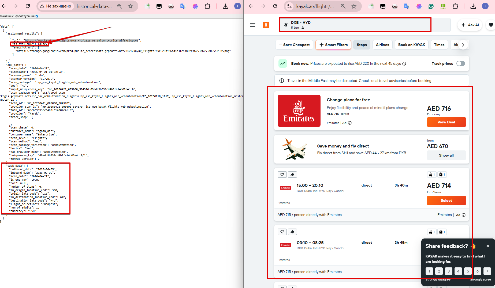Click 'AED 715 / person directly with Emirates' under 15:00 flight
This screenshot has width=495, height=288.
310,215
